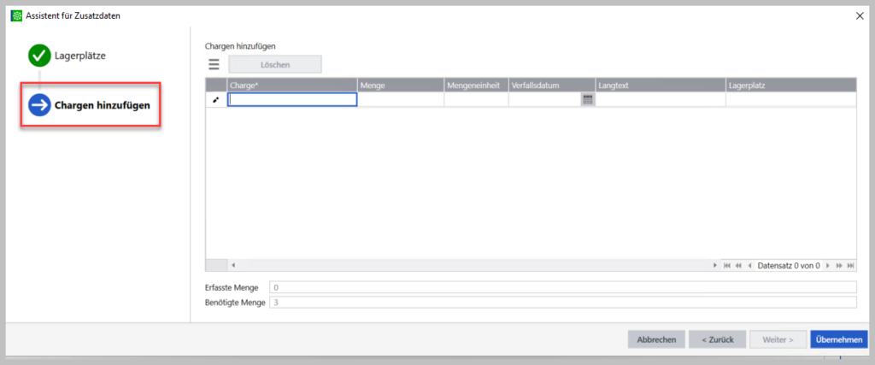Image resolution: width=875 pixels, height=365 pixels.
Task: Click the pencil edit row indicator
Action: click(x=216, y=100)
